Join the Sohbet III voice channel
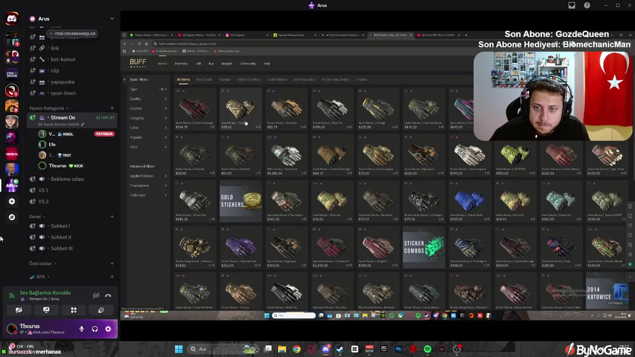 click(x=71, y=248)
